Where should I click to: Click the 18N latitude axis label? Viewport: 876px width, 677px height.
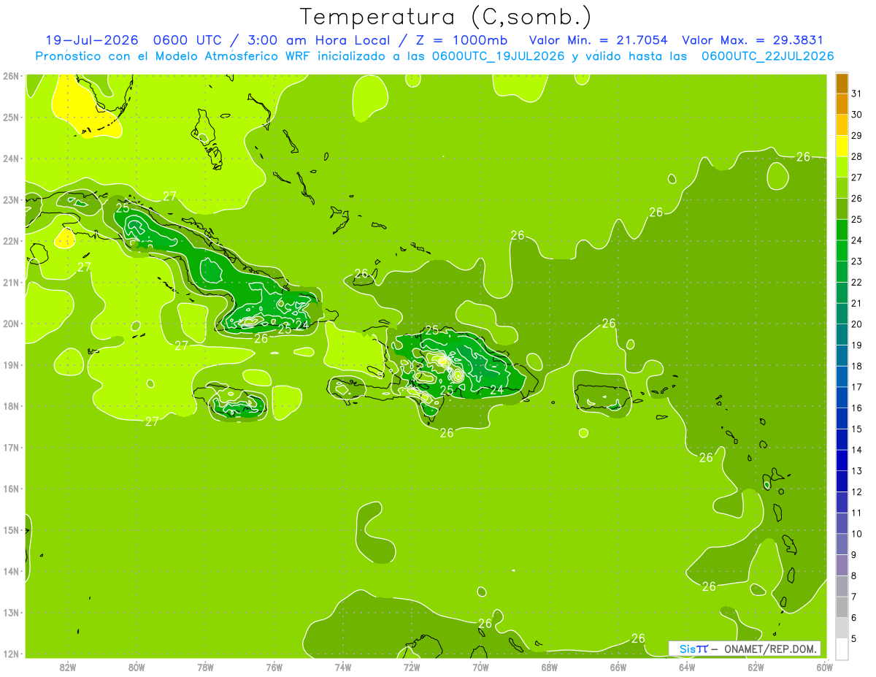point(10,406)
